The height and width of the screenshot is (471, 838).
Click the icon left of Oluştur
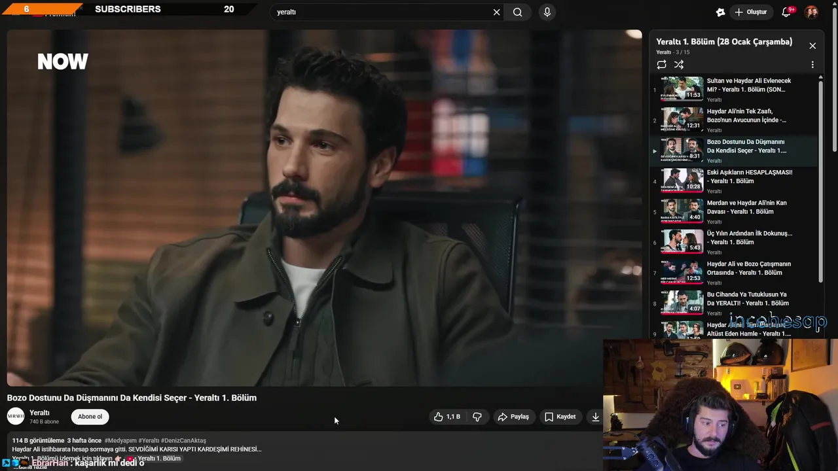click(x=720, y=12)
